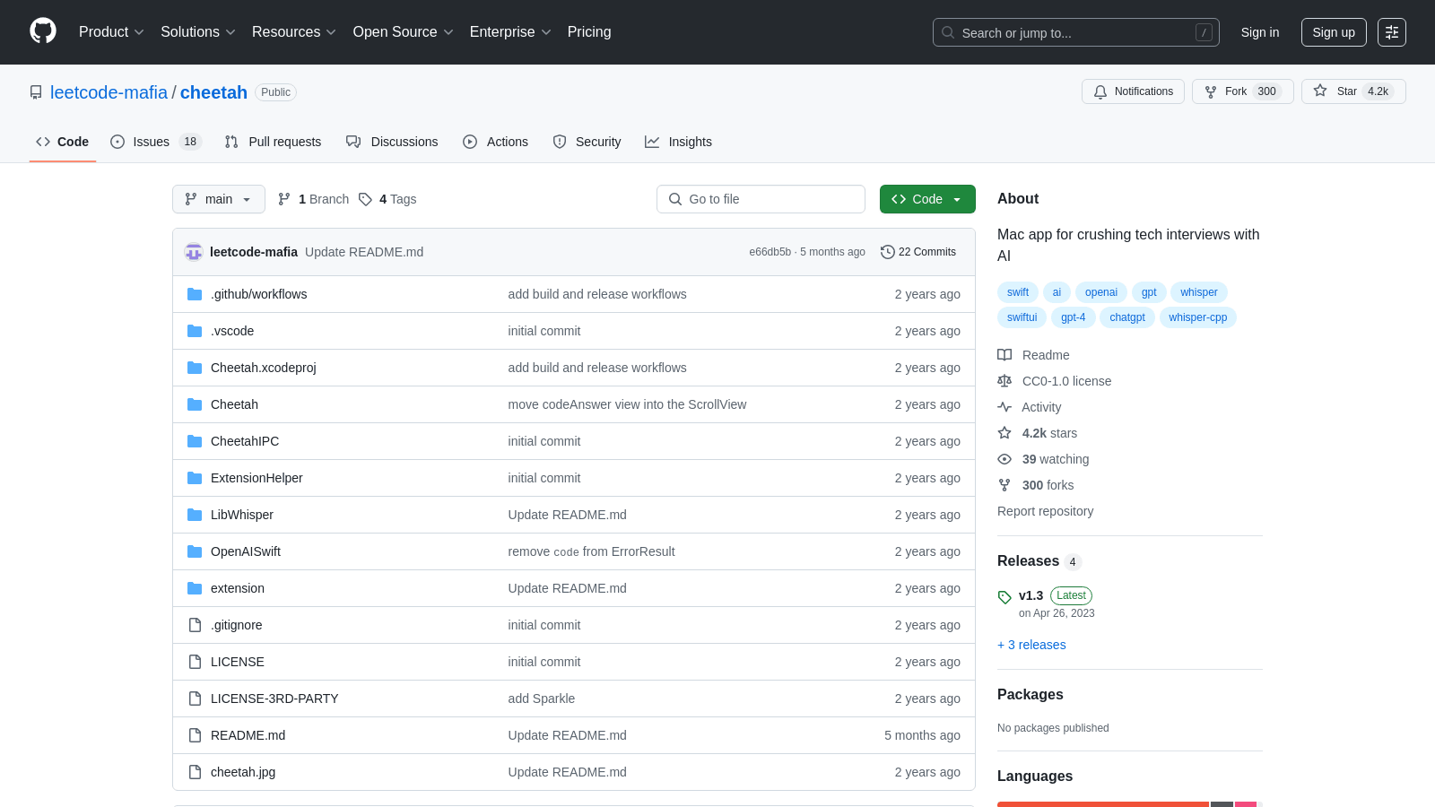This screenshot has height=807, width=1435.
Task: Click the GitHub logo icon
Action: pos(43,31)
